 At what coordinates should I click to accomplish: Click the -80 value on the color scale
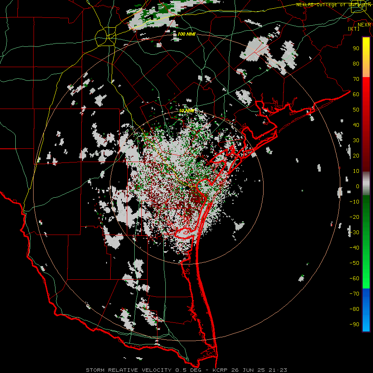point(354,309)
